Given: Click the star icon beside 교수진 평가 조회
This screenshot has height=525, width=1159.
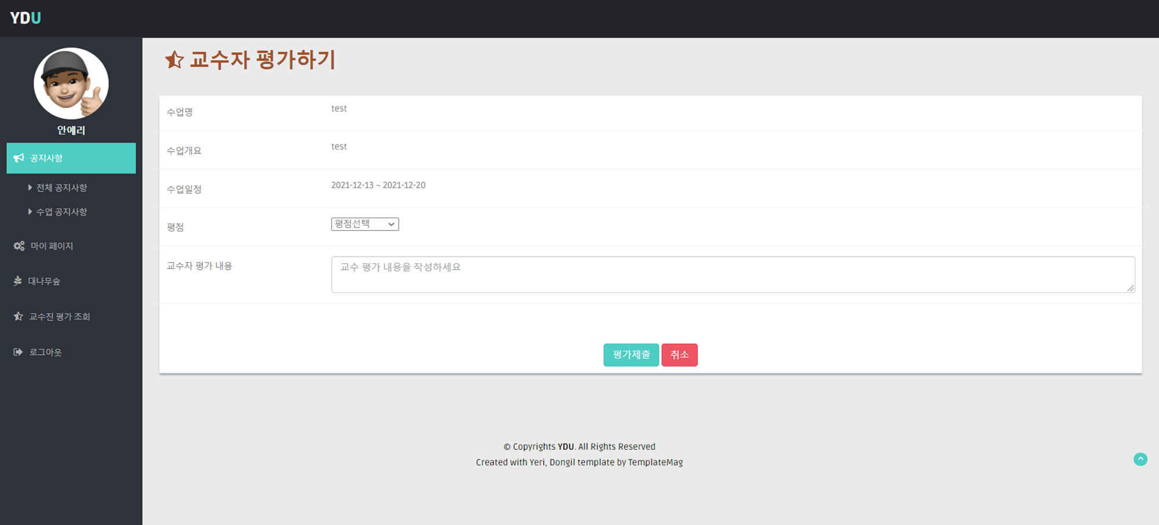Looking at the screenshot, I should [x=19, y=316].
